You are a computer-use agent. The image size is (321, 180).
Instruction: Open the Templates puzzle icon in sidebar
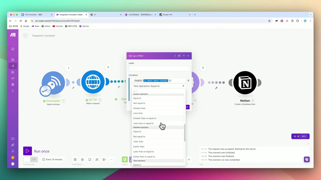[13, 72]
